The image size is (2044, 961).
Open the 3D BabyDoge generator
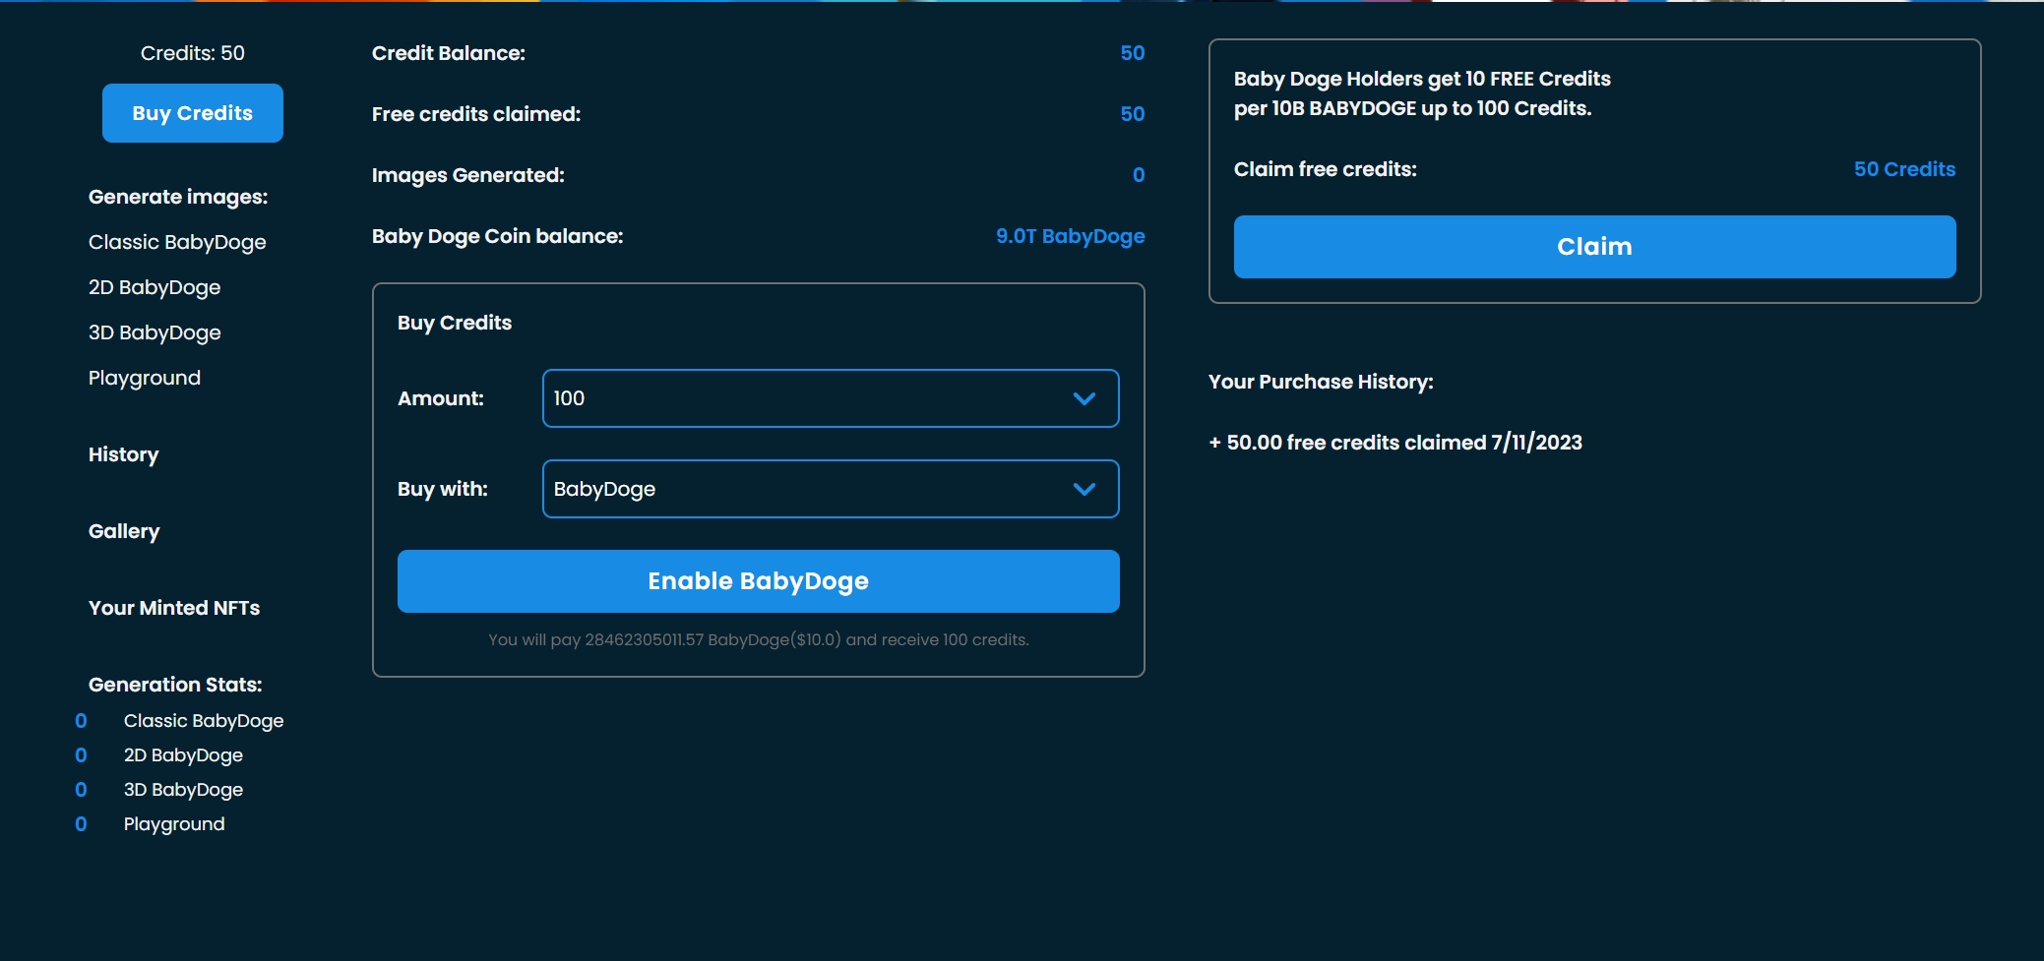pyautogui.click(x=155, y=332)
